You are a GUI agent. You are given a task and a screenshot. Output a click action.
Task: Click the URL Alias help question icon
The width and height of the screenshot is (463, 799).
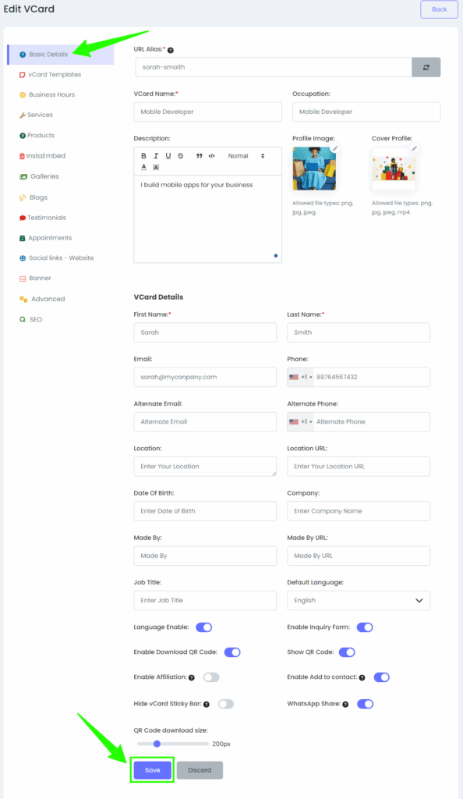(171, 50)
